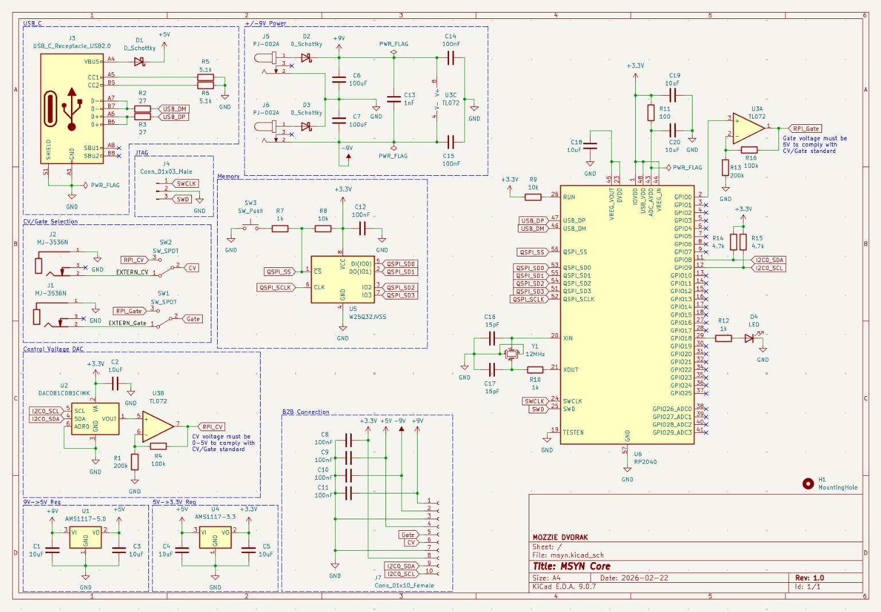Select resistor R1 200k symbol
This screenshot has width=881, height=612.
(x=135, y=462)
